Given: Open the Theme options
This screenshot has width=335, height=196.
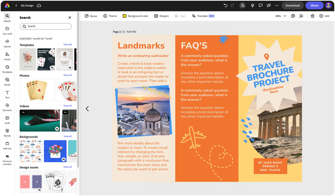Looking at the screenshot, I should tap(110, 16).
